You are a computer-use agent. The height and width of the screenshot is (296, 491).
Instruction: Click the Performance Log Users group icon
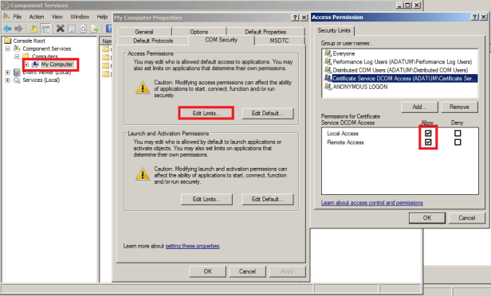coord(328,61)
